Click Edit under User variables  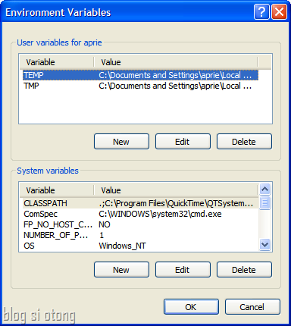point(183,142)
